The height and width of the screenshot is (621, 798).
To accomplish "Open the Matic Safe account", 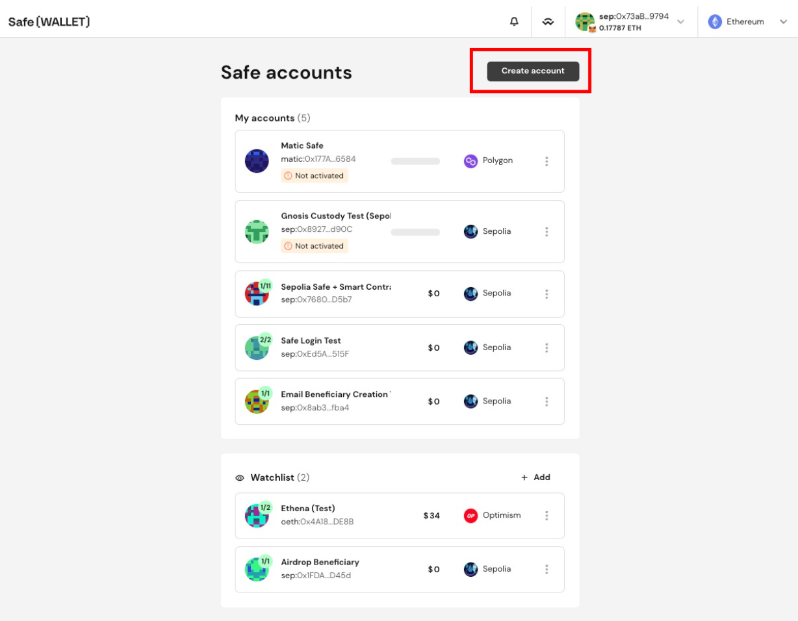I will click(x=400, y=161).
